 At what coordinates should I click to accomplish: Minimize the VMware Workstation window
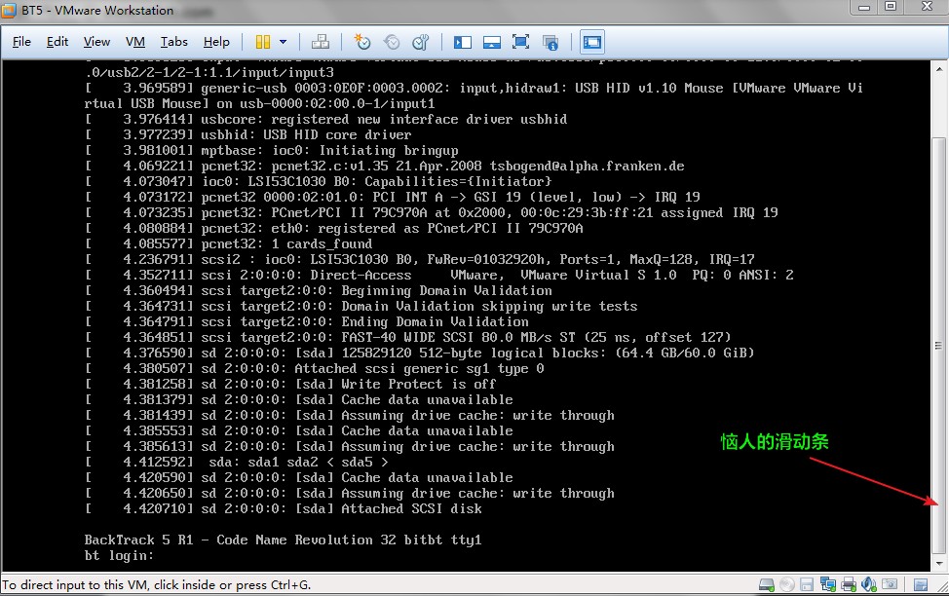tap(864, 7)
